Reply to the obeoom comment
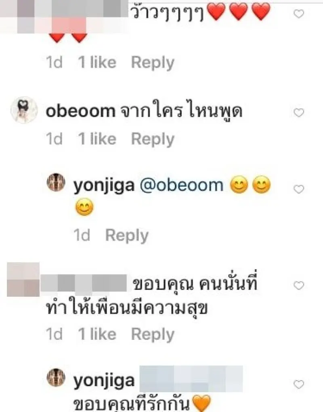Image resolution: width=323 pixels, height=412 pixels. pos(153,139)
